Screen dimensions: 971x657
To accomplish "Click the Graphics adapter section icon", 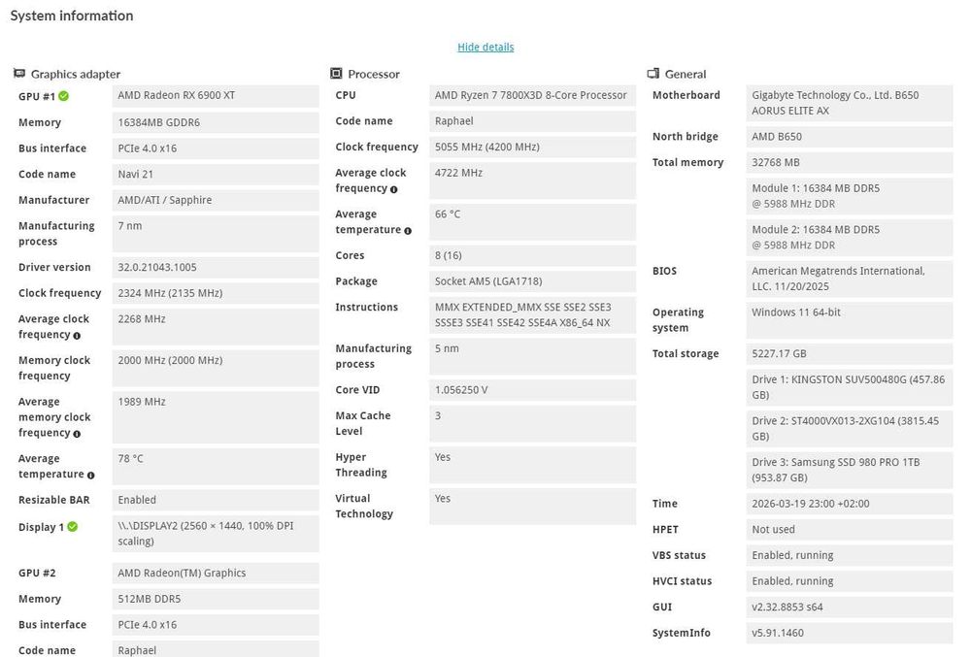I will [x=19, y=74].
